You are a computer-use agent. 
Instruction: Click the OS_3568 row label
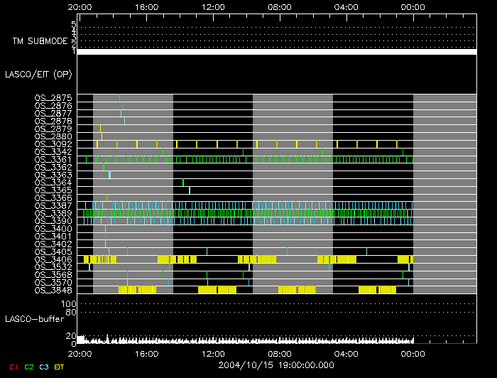(x=53, y=275)
